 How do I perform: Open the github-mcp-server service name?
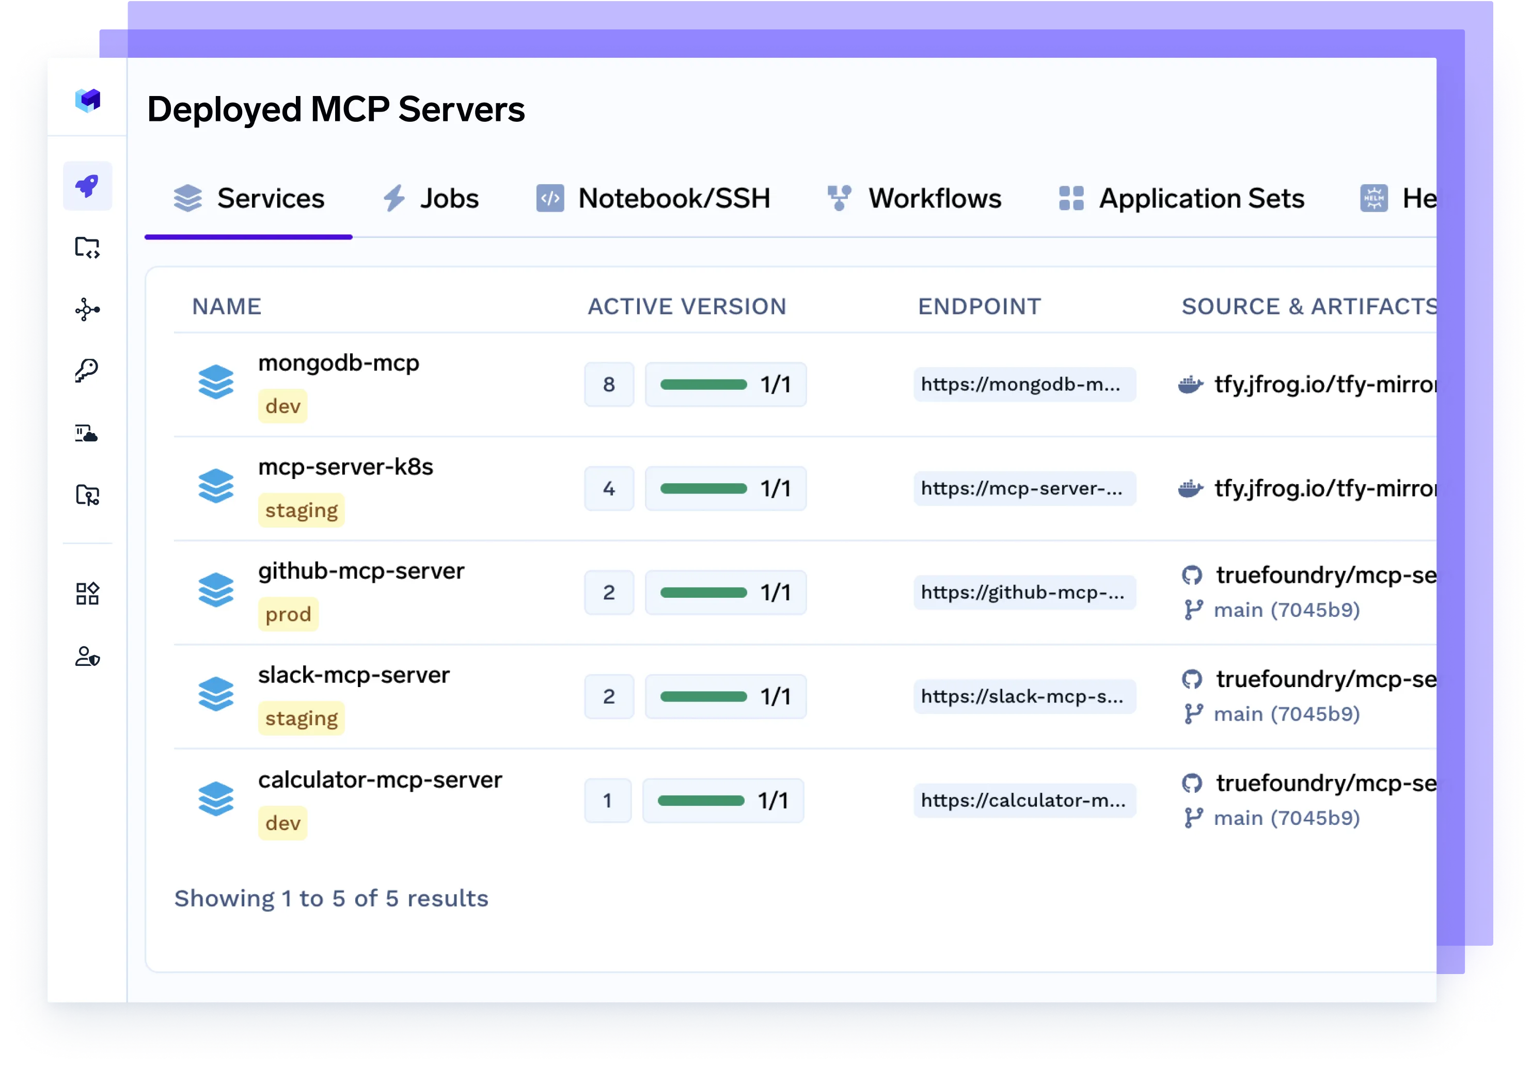point(361,571)
